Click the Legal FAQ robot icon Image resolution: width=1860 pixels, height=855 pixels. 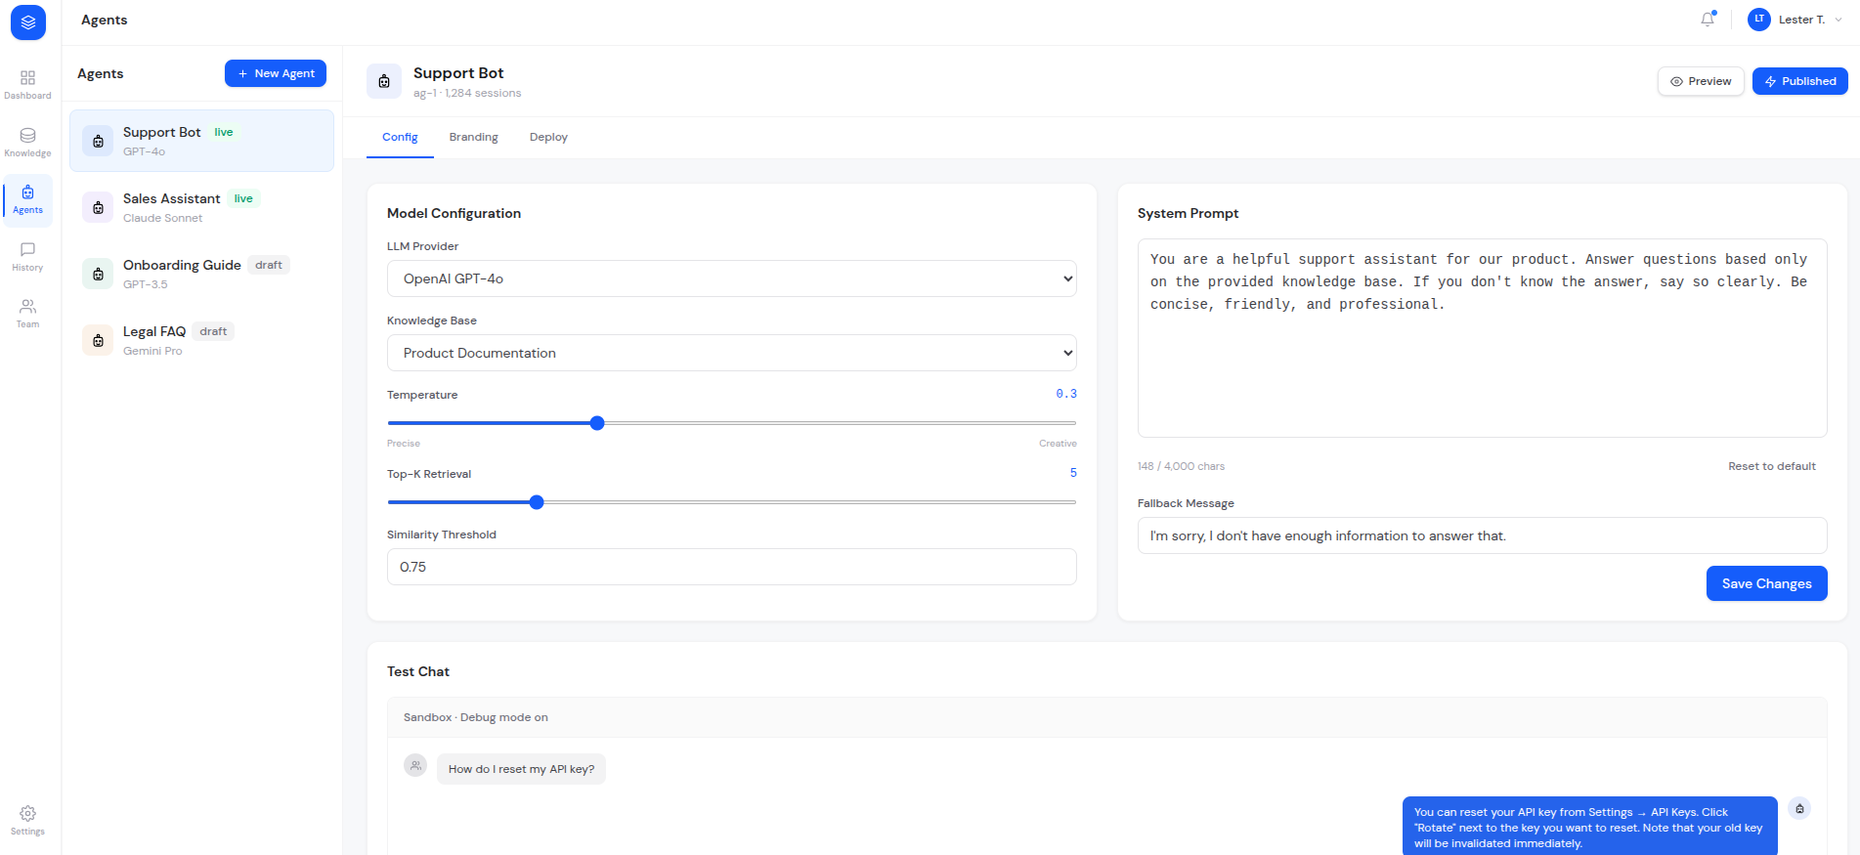(98, 340)
